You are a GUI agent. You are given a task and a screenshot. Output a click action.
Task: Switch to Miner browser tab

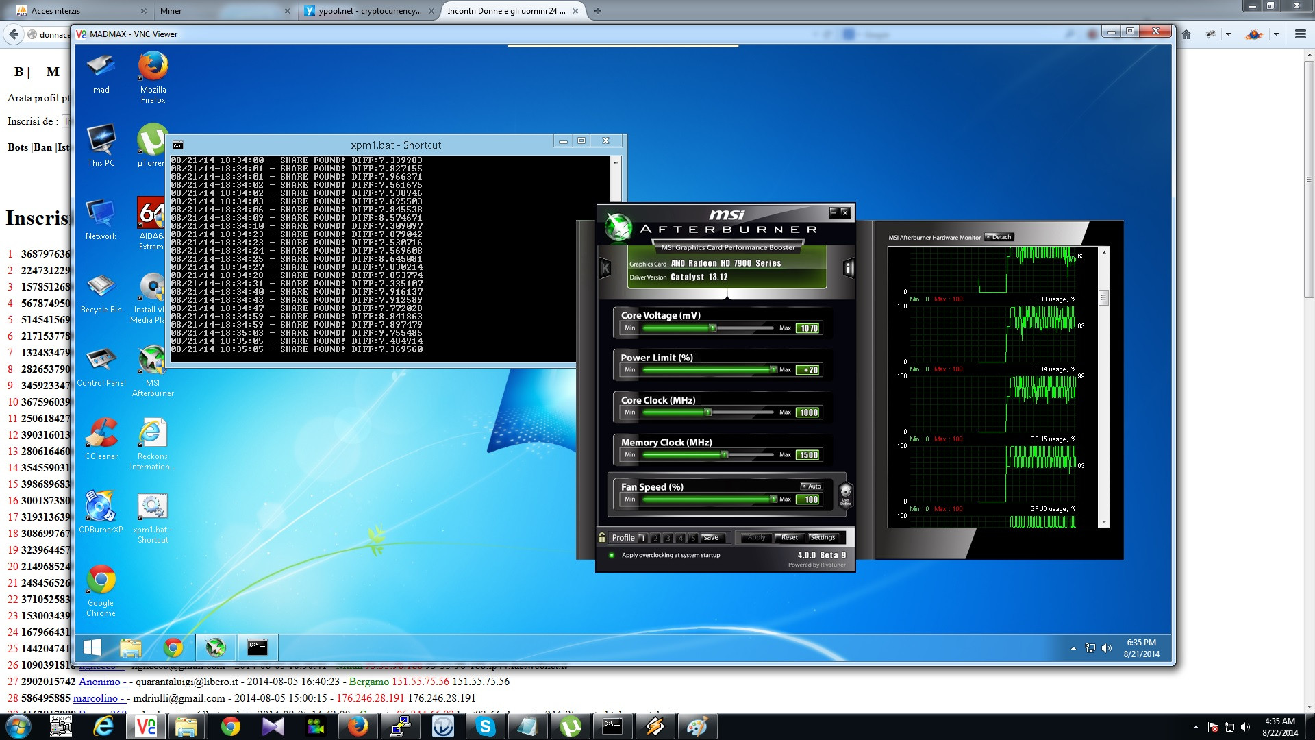tap(224, 10)
